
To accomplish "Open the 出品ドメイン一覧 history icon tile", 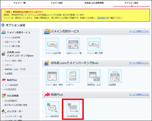I will [73, 44].
